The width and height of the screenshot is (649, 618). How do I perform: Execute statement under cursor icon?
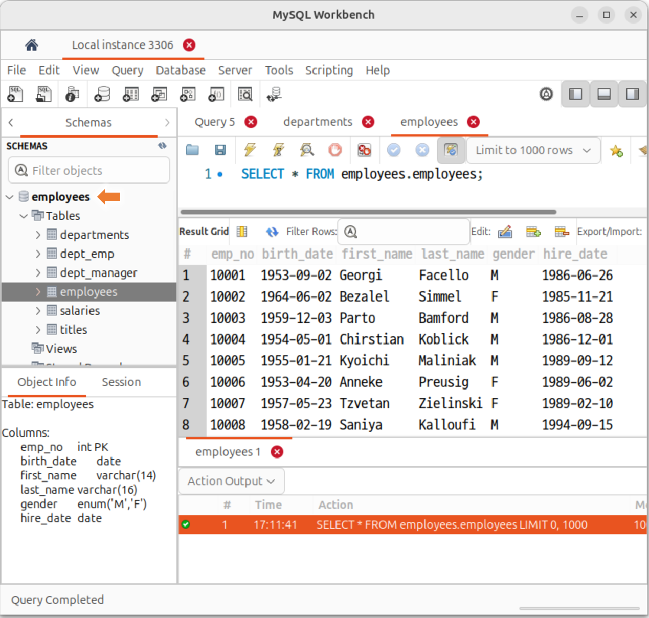pos(278,150)
